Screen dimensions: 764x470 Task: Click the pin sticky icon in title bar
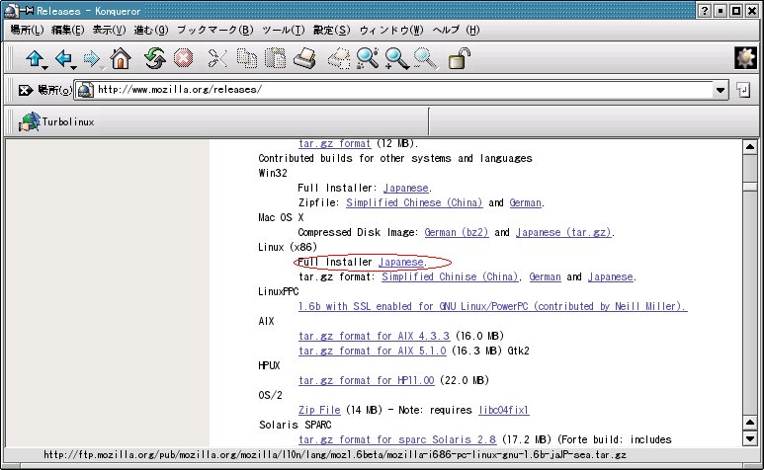click(x=27, y=10)
